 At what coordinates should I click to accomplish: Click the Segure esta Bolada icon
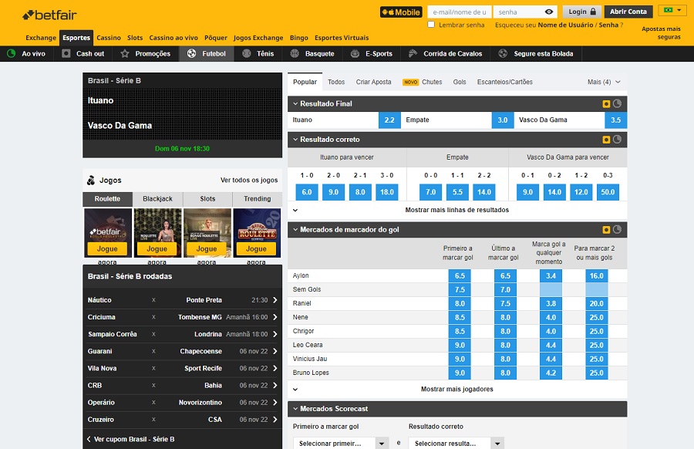(503, 53)
